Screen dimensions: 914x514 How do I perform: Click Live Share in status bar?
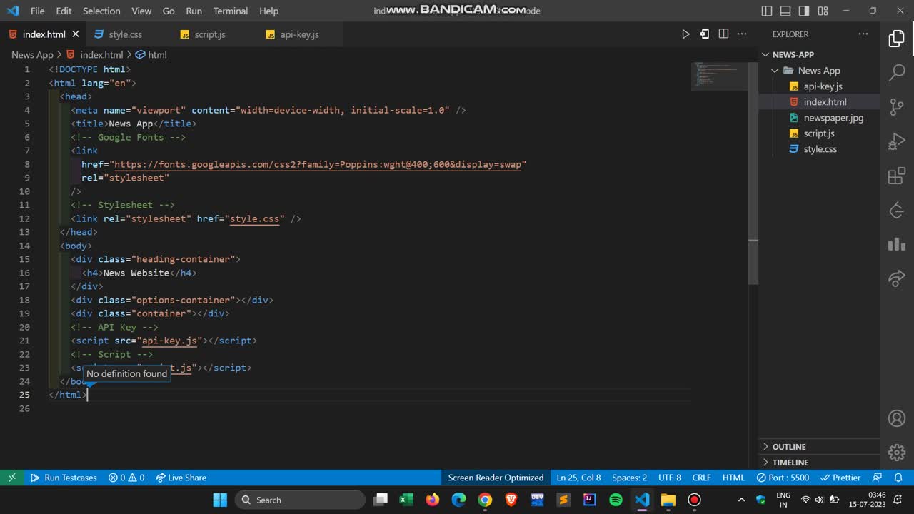[x=181, y=478]
